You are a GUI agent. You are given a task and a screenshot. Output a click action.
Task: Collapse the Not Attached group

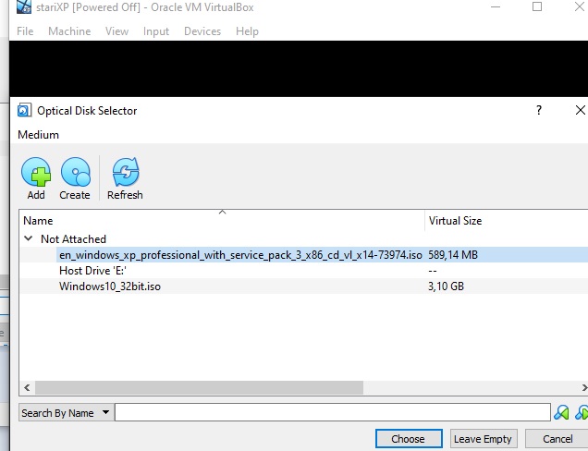pyautogui.click(x=29, y=238)
